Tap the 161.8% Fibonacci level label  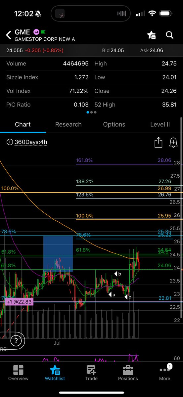pos(84,160)
